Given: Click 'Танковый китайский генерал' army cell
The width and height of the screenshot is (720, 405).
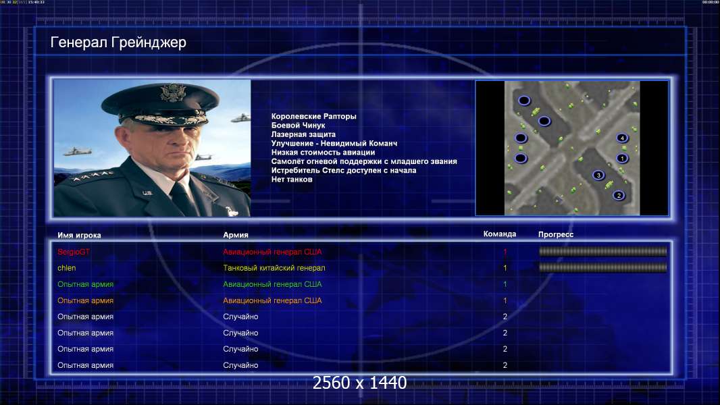Looking at the screenshot, I should tap(274, 268).
